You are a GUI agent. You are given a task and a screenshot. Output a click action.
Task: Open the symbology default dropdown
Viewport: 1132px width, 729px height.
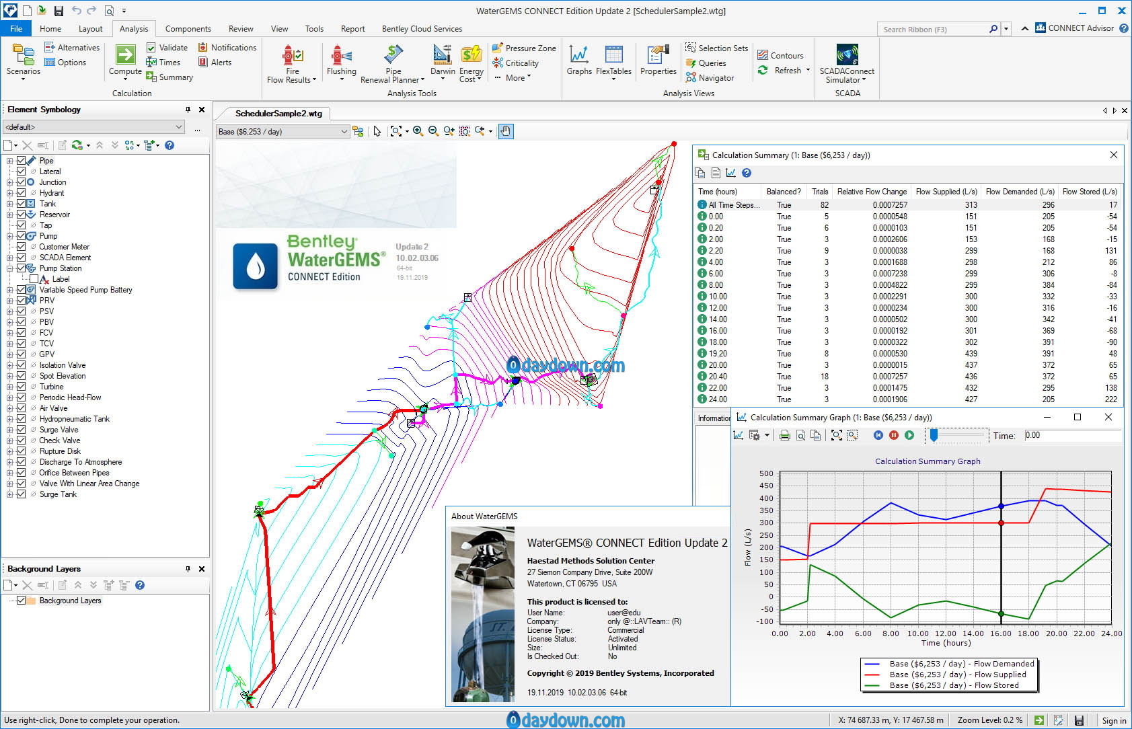94,127
